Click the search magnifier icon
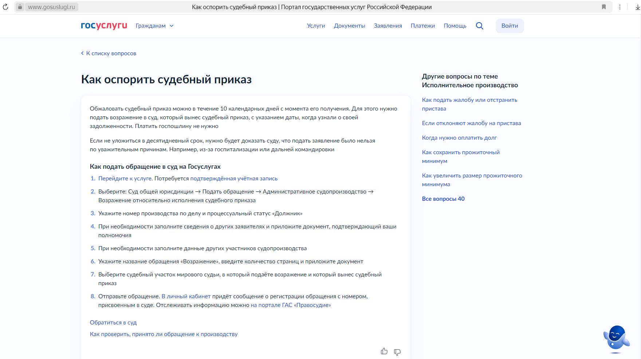641x359 pixels. tap(479, 26)
